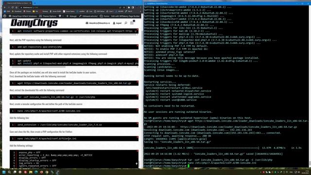Click the DanyChrys site logo
The height and width of the screenshot is (175, 311).
pos(34,23)
